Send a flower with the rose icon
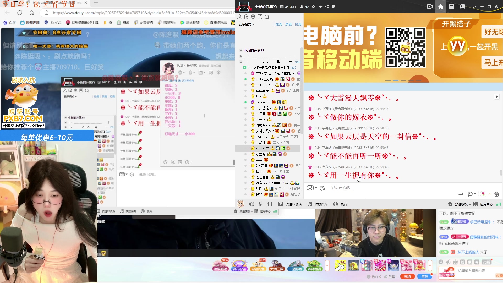This screenshot has width=503, height=283. pos(483,194)
